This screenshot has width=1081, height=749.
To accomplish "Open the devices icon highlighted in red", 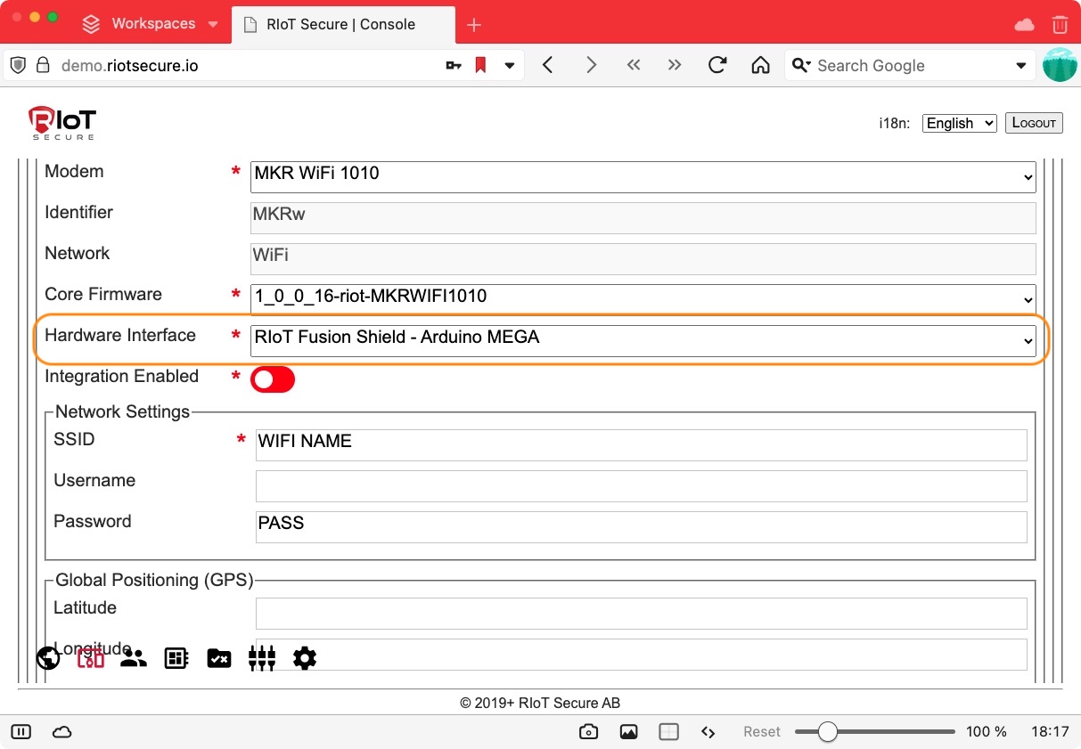I will pyautogui.click(x=91, y=658).
